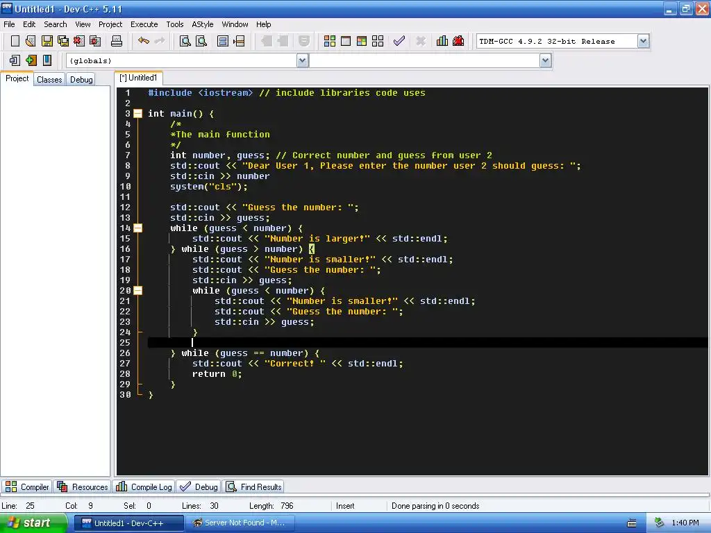Screen dimensions: 711x533
Task: Switch to the Project side tab
Action: click(x=17, y=78)
